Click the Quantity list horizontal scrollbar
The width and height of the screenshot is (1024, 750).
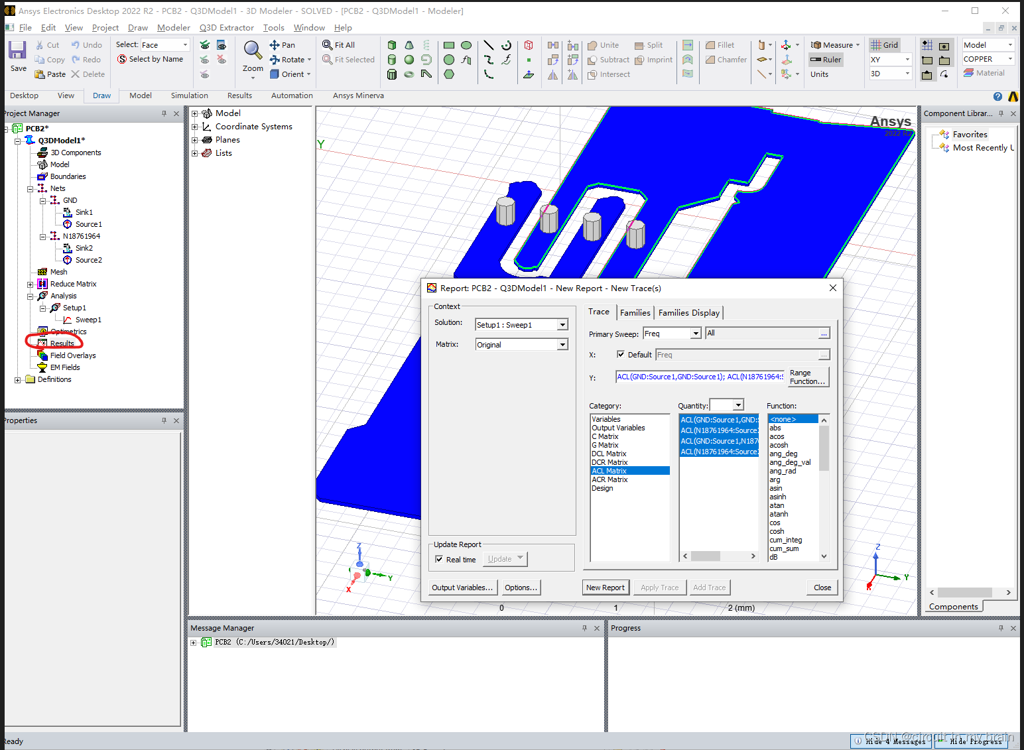point(719,556)
